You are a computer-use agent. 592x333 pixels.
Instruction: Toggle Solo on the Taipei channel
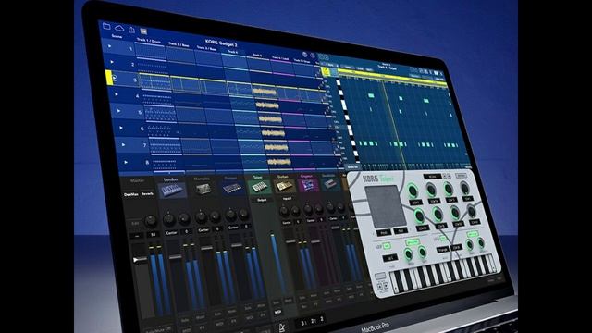(x=277, y=302)
